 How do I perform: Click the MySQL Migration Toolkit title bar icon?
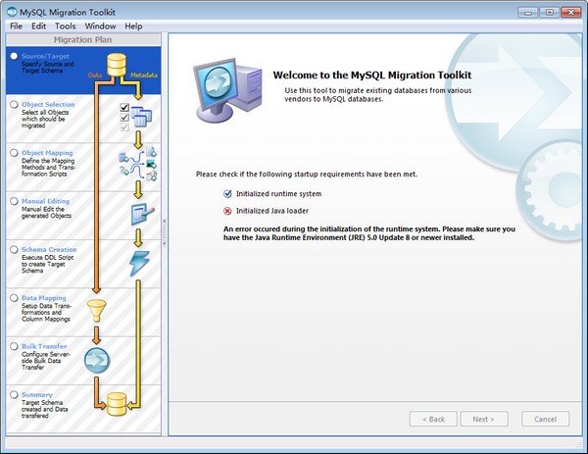[x=12, y=12]
